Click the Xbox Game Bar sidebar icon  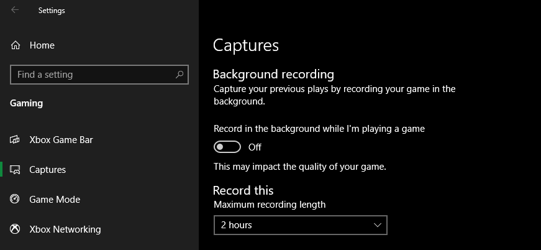pos(16,140)
